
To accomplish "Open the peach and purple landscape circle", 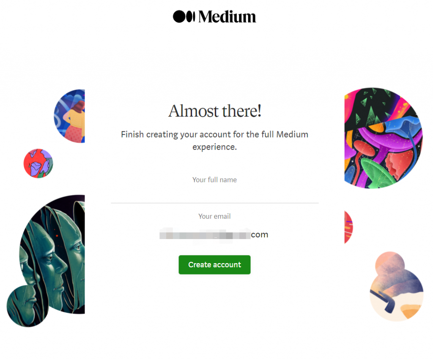I will pyautogui.click(x=397, y=294).
